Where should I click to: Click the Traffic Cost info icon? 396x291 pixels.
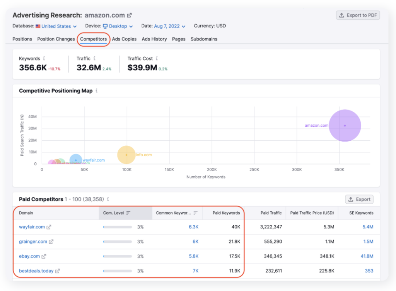[x=157, y=58]
